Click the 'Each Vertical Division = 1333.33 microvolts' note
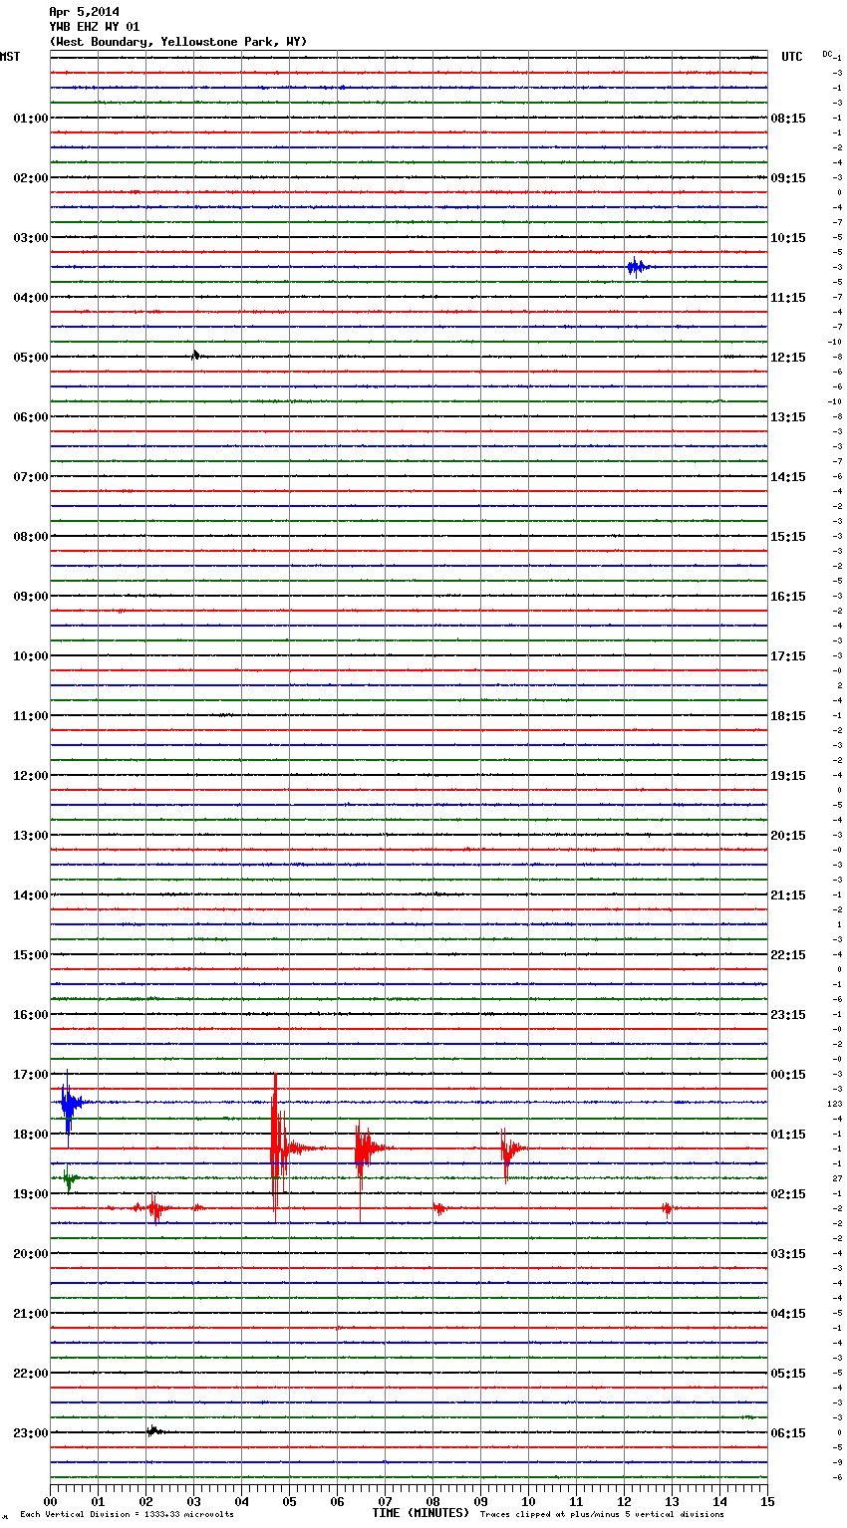Viewport: 847px width, 1528px height. point(127,1515)
